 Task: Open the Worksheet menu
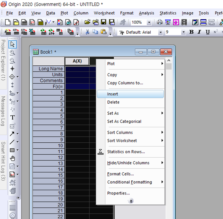coord(104,13)
